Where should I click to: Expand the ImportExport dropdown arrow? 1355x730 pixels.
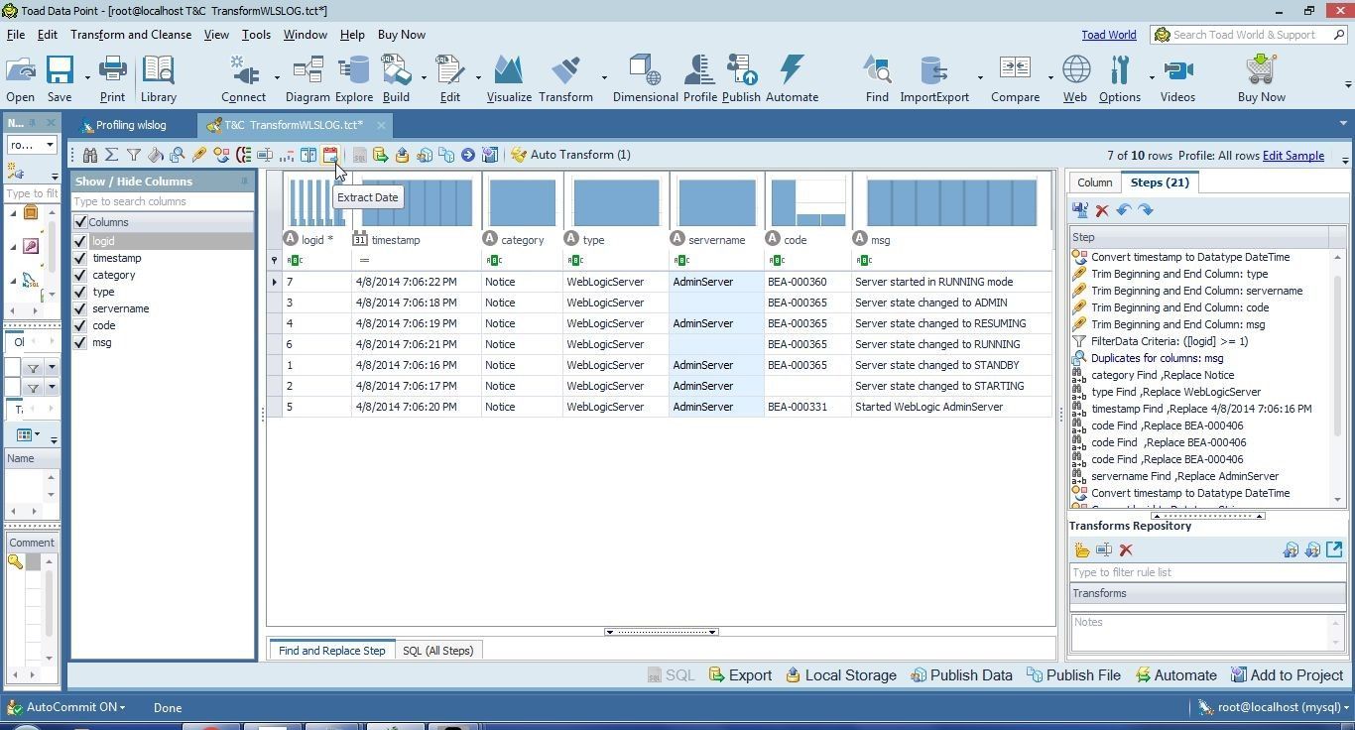(980, 77)
